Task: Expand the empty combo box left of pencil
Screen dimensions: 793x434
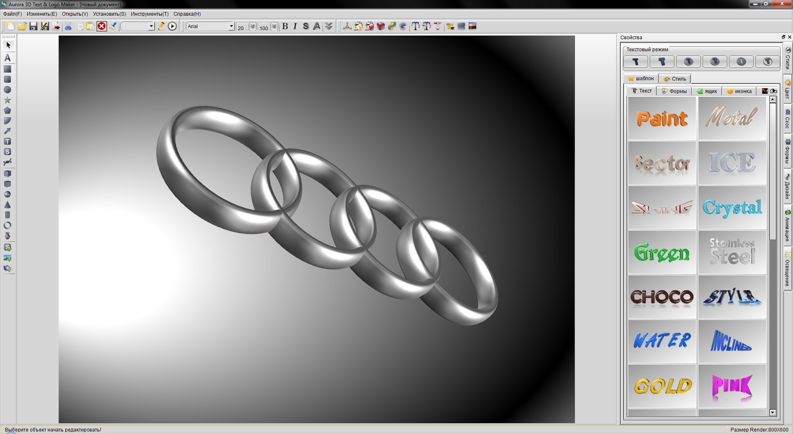Action: (x=151, y=26)
